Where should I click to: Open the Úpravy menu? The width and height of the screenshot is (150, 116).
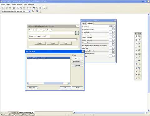coord(8,5)
